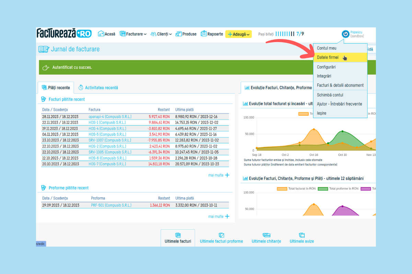This screenshot has height=274, width=412.
Task: Click the Rapoarte clipboard icon
Action: pos(204,34)
